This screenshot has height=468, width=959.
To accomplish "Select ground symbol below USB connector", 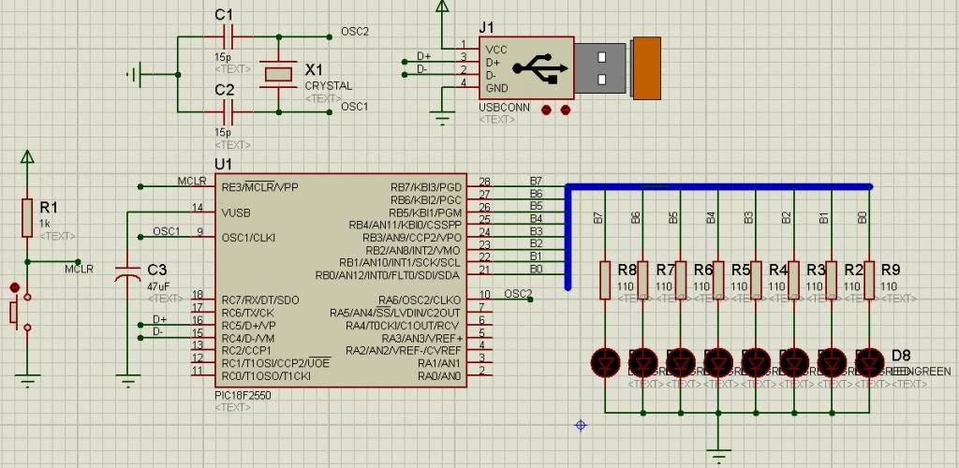I will pyautogui.click(x=442, y=118).
